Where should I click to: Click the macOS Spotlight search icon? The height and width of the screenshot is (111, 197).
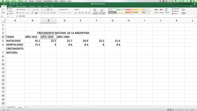point(187,1)
